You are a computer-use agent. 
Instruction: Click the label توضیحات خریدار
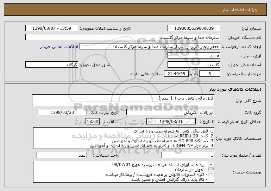point(247,172)
